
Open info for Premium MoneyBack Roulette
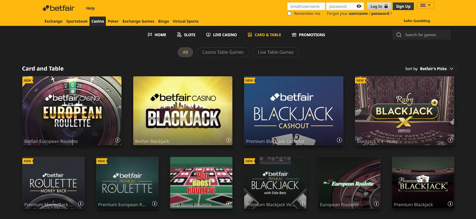pos(81,204)
